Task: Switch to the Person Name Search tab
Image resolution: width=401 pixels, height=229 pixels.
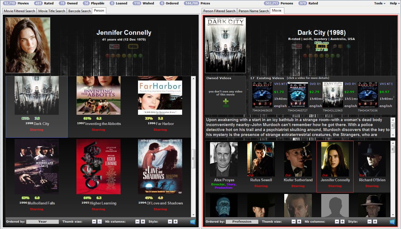Action: [254, 11]
